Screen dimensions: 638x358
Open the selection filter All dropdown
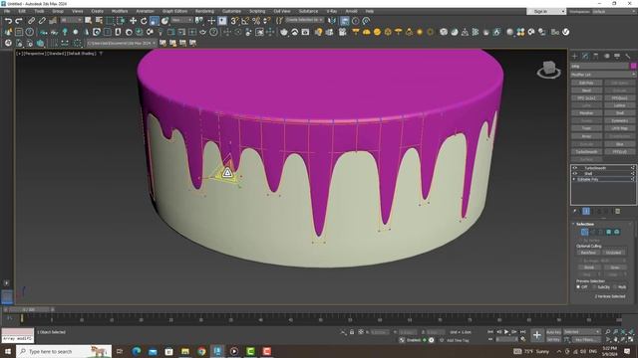coord(71,20)
